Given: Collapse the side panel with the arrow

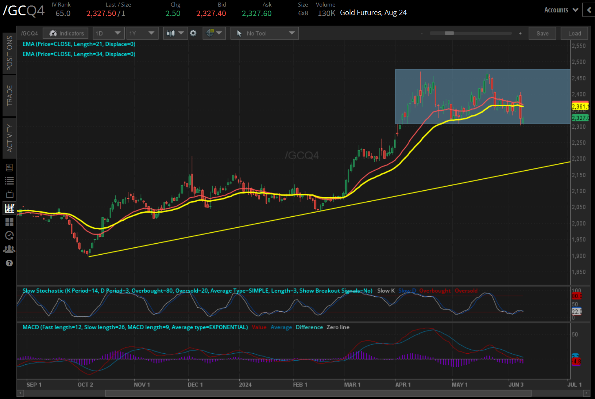Looking at the screenshot, I should click(589, 10).
